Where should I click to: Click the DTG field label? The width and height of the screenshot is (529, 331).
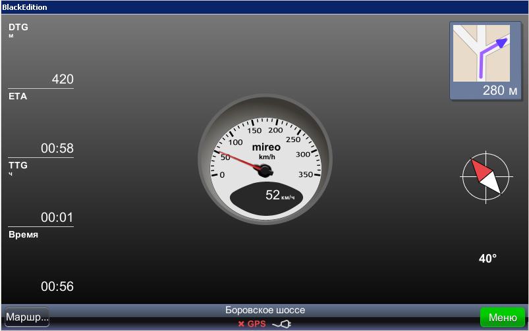pyautogui.click(x=18, y=28)
